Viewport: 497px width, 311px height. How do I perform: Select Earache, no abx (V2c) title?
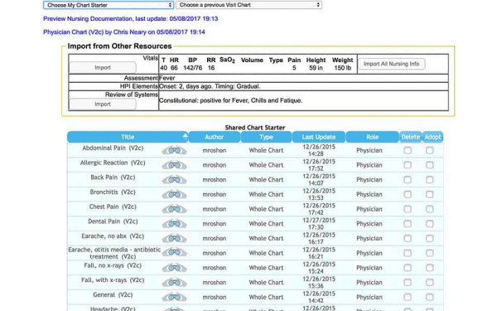tap(113, 236)
